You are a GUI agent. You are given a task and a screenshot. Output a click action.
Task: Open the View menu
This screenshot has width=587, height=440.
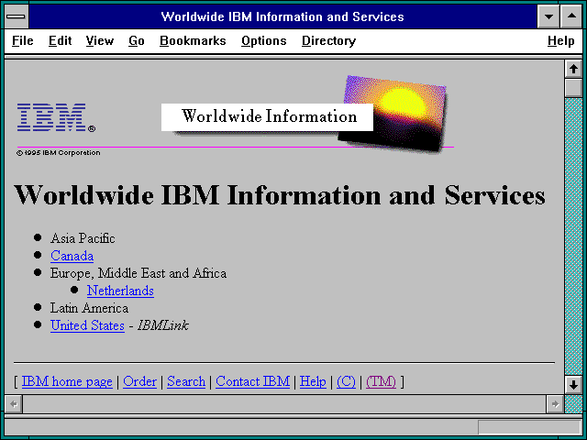click(x=100, y=40)
